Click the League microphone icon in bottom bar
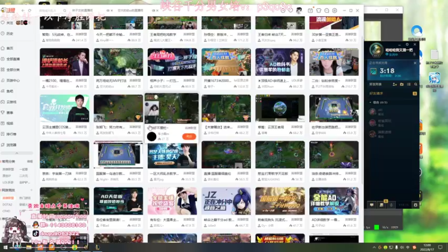Viewport: 448px width, 252px height. tap(391, 205)
